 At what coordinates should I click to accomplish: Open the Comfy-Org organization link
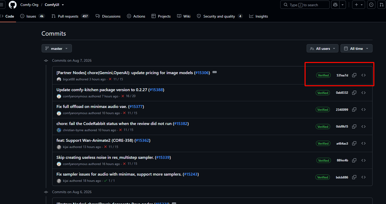29,5
